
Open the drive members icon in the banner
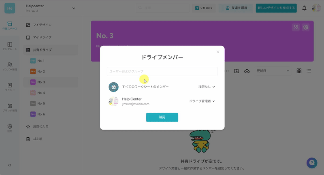click(296, 28)
